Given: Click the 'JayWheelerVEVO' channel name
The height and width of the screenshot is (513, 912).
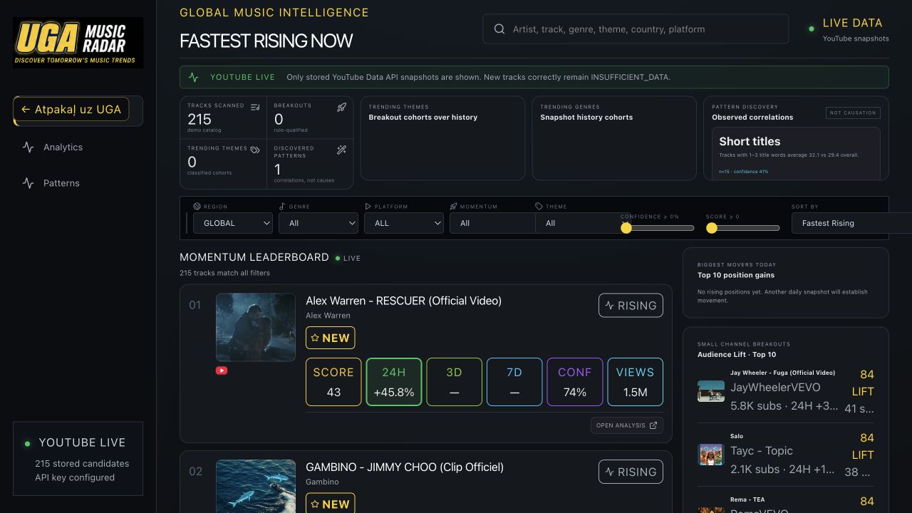Looking at the screenshot, I should click(x=775, y=388).
